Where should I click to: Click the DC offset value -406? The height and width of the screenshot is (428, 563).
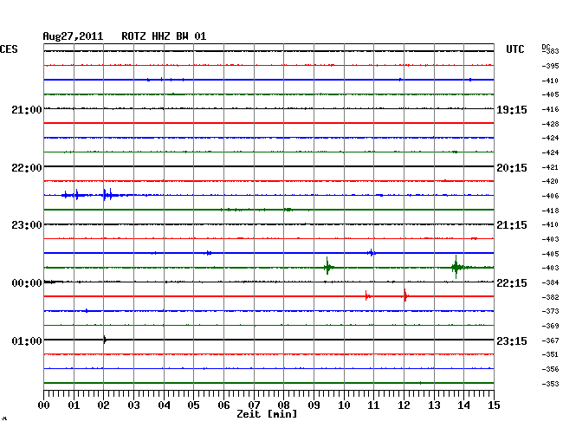550,196
